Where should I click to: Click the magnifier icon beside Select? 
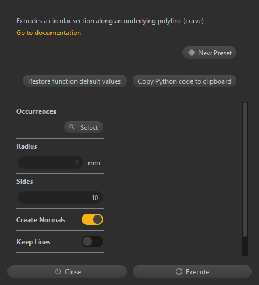[71, 127]
